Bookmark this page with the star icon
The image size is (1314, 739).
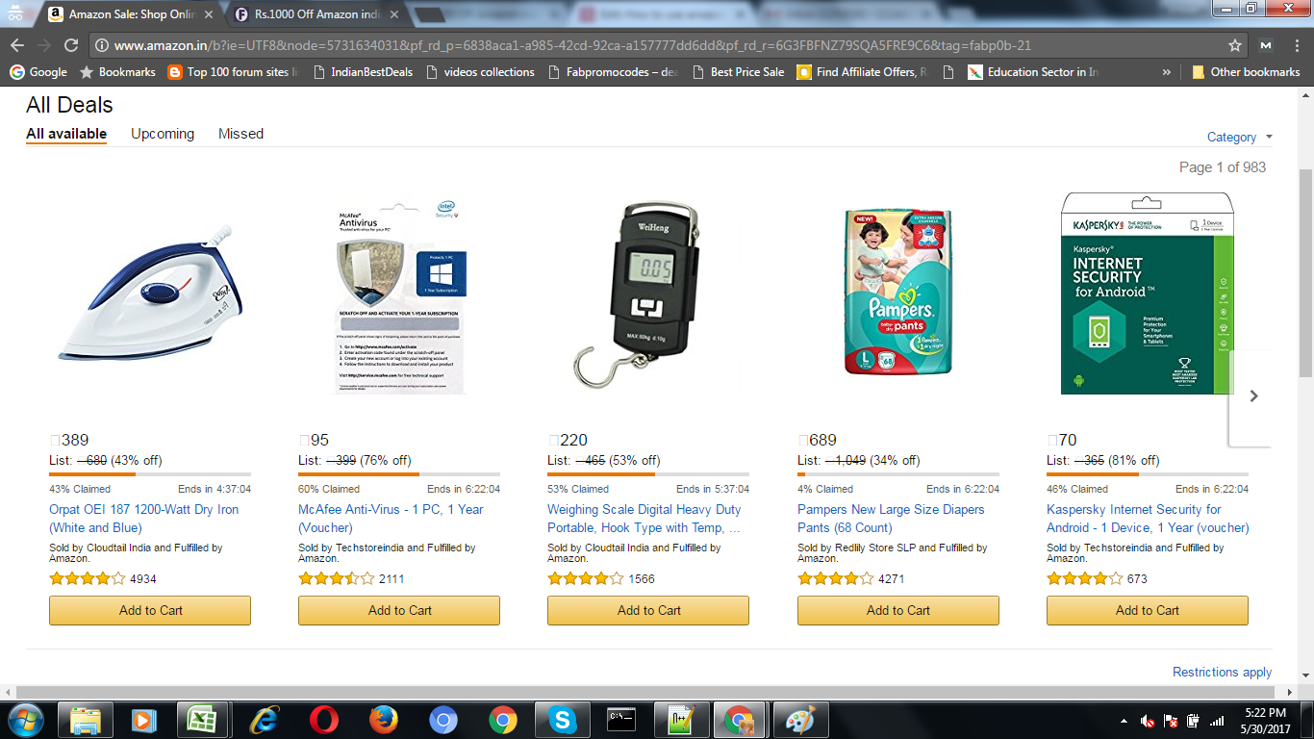(x=1235, y=45)
